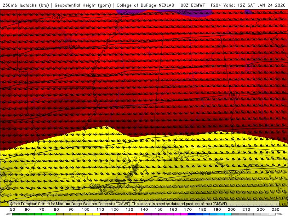Click the 140 value on the legend
This screenshot has width=288, height=216.
click(x=144, y=210)
